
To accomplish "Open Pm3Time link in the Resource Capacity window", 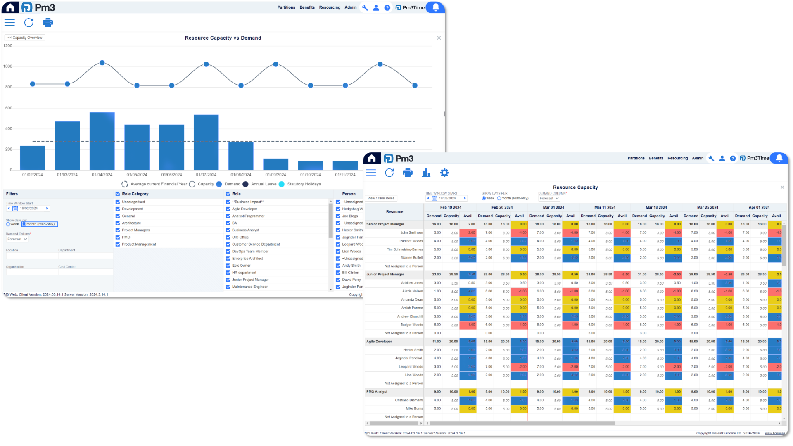I will 755,158.
